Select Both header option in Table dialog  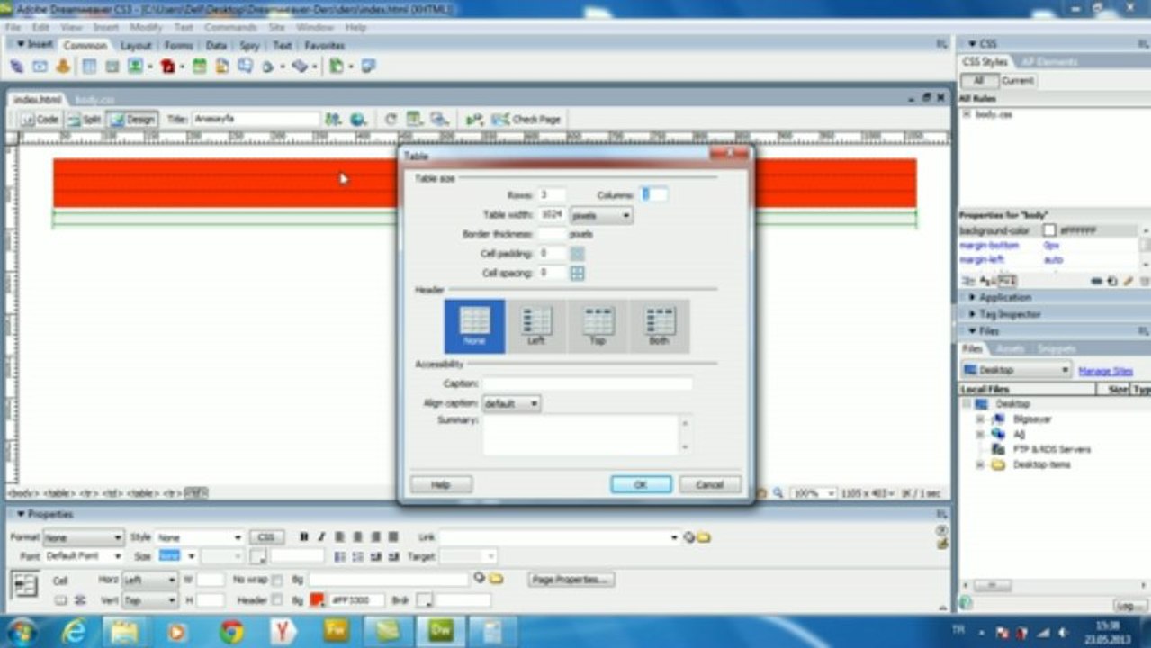tap(659, 326)
